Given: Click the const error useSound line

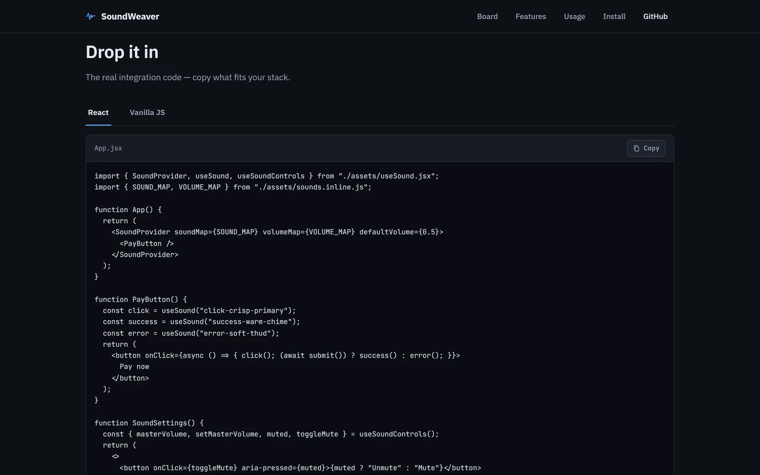Looking at the screenshot, I should point(191,333).
